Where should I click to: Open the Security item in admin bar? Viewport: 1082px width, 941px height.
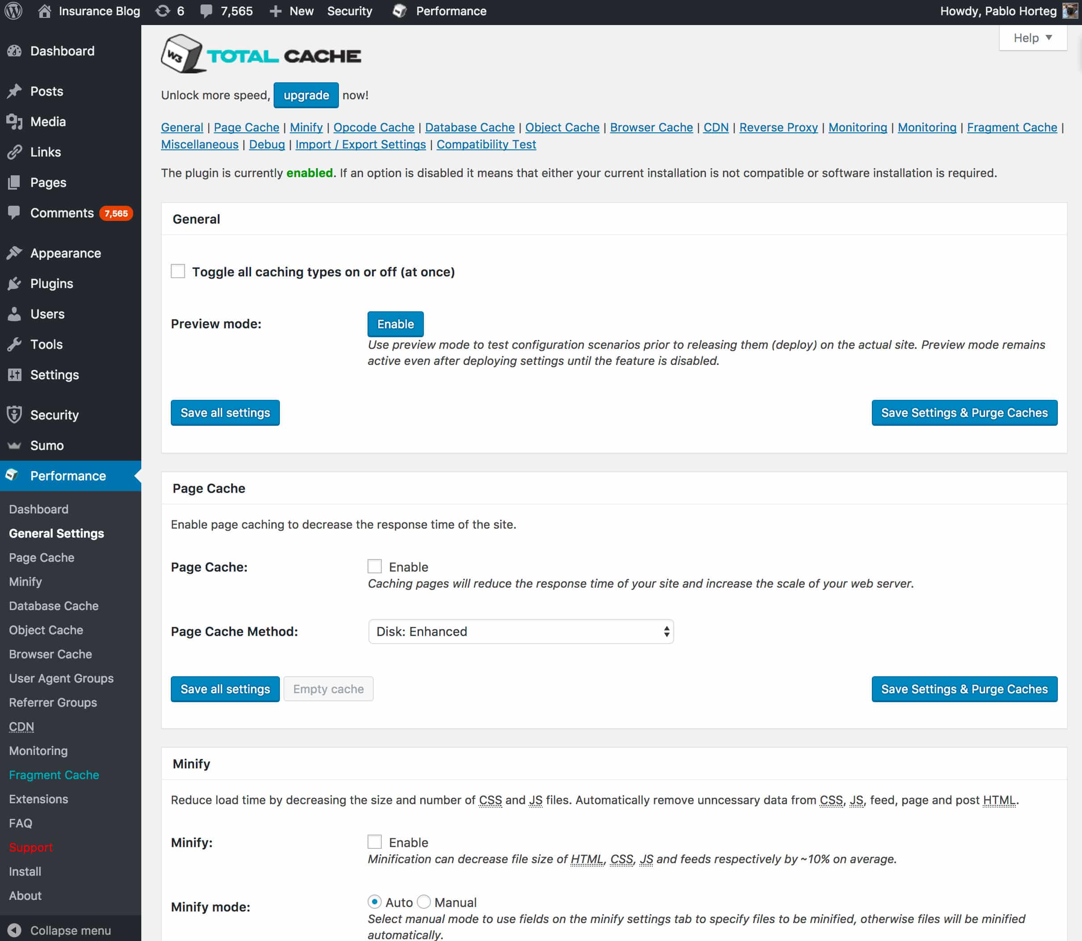350,11
